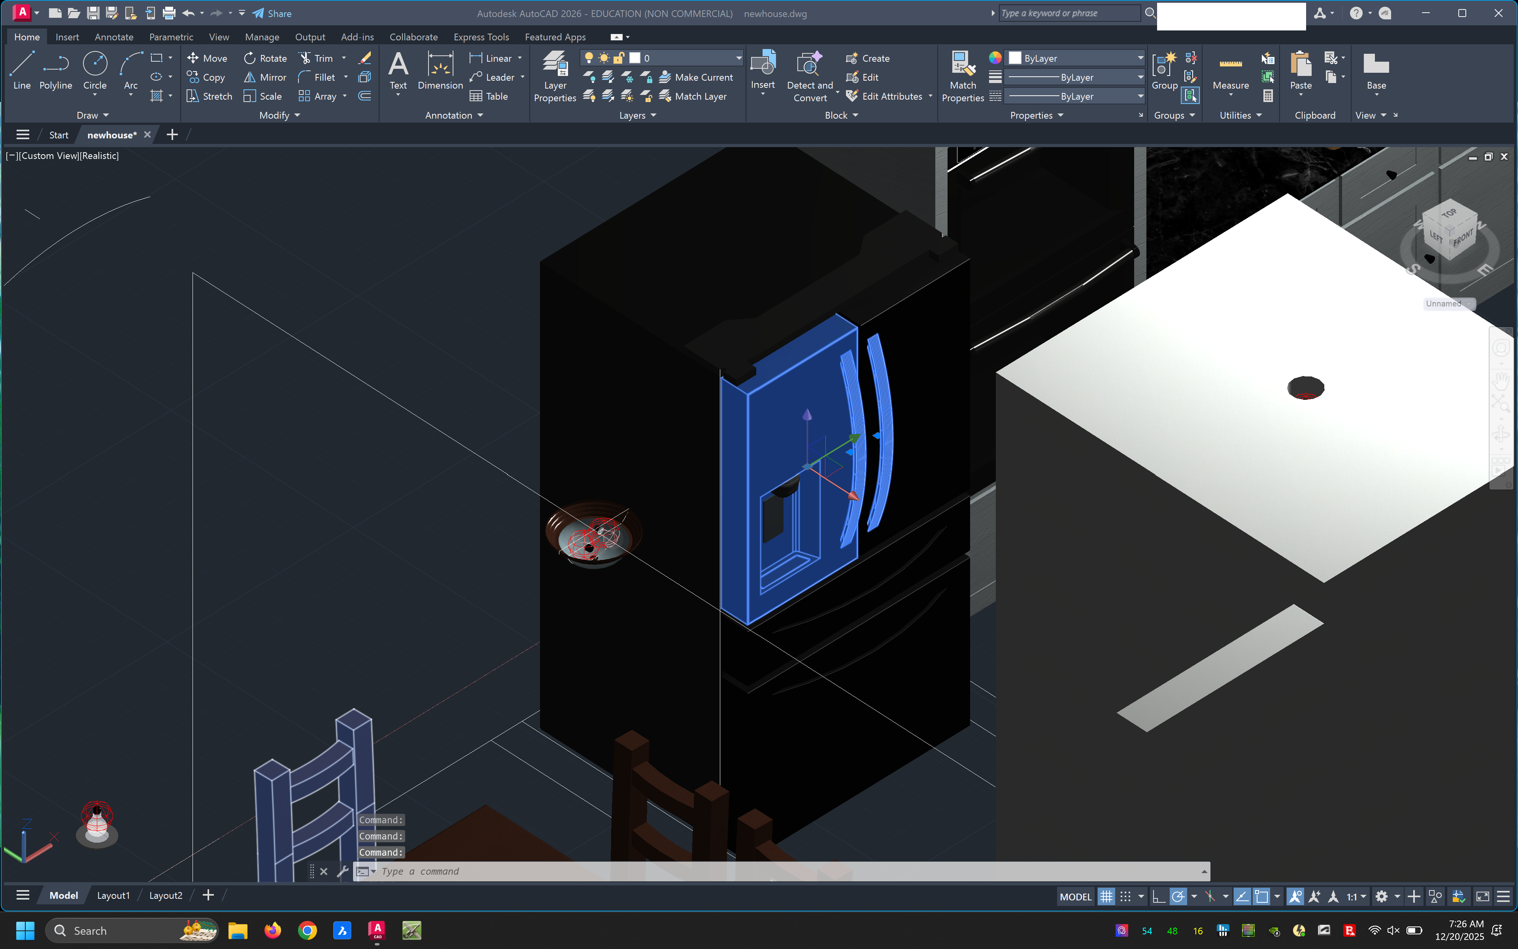1518x949 pixels.
Task: Select the Line drawing tool
Action: coord(21,70)
